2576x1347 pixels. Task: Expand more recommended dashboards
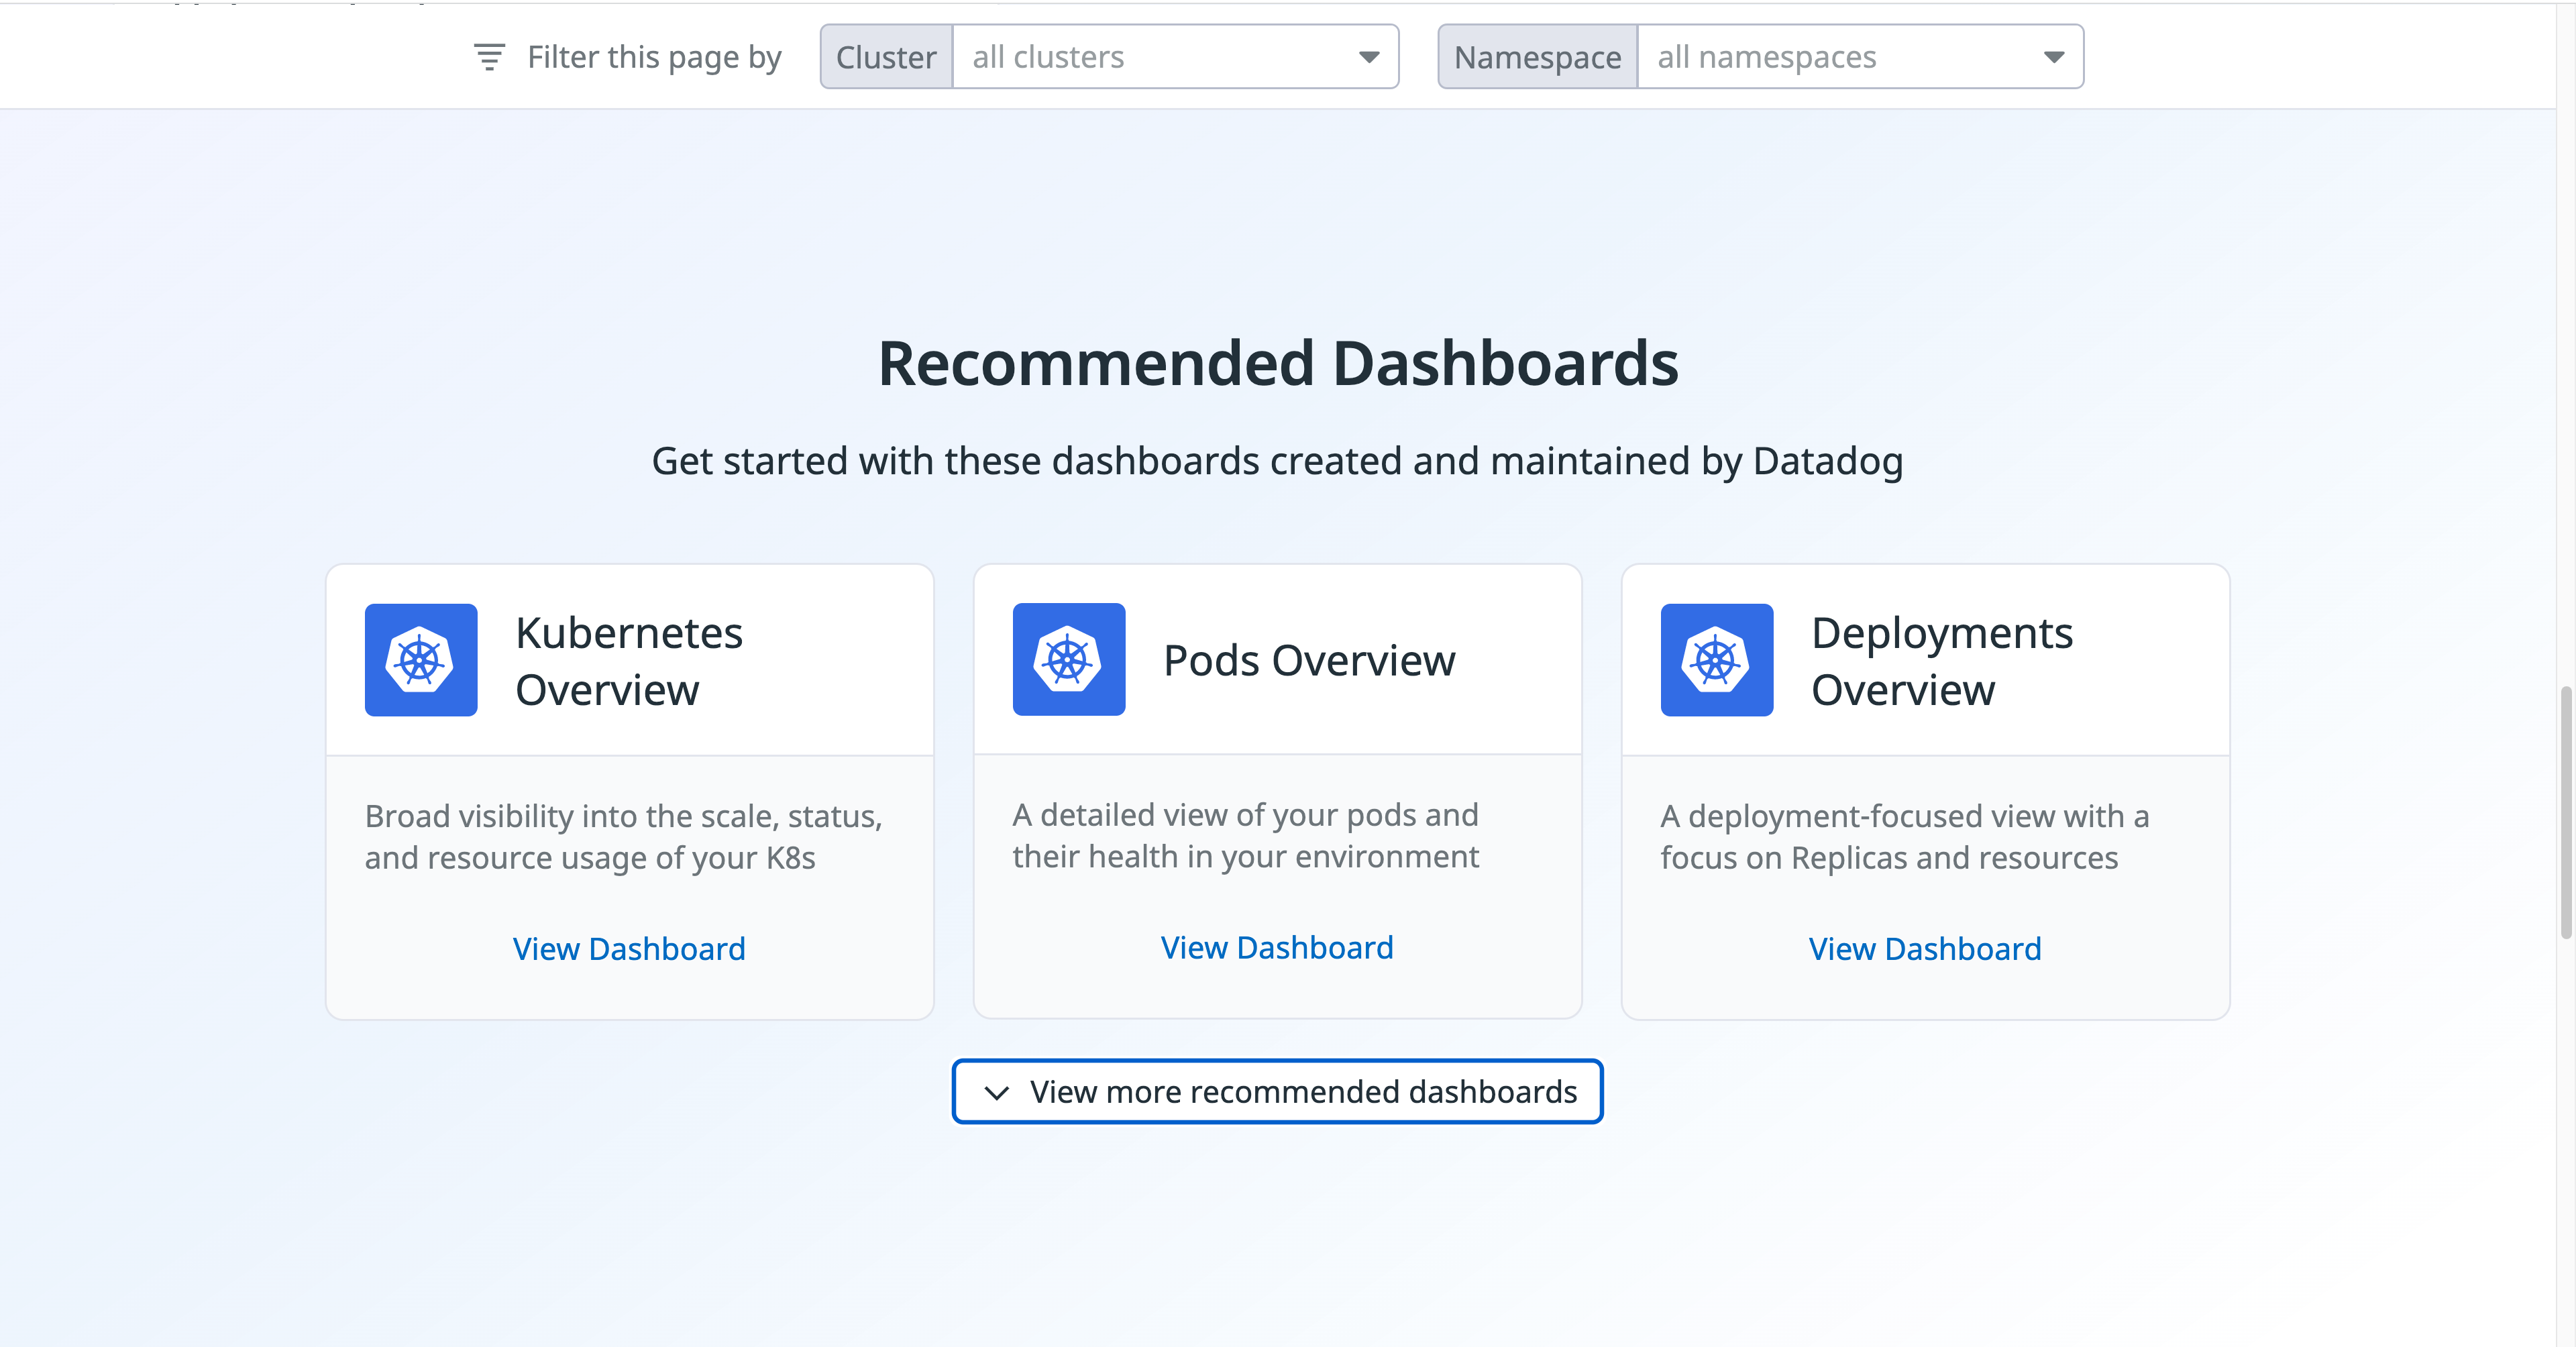point(1277,1092)
